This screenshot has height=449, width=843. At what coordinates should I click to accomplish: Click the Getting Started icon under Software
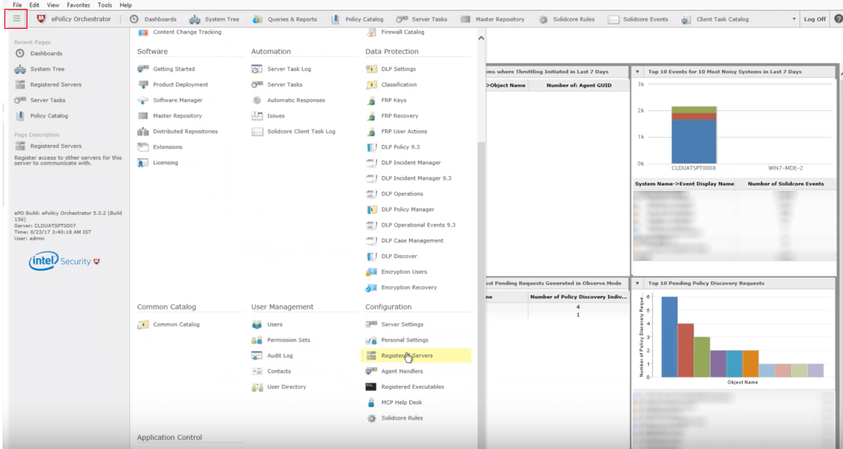point(143,69)
